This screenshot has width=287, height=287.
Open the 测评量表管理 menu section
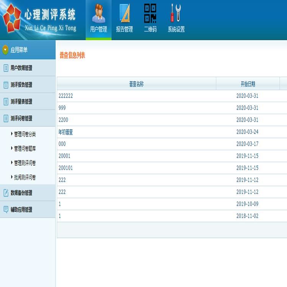pos(28,101)
